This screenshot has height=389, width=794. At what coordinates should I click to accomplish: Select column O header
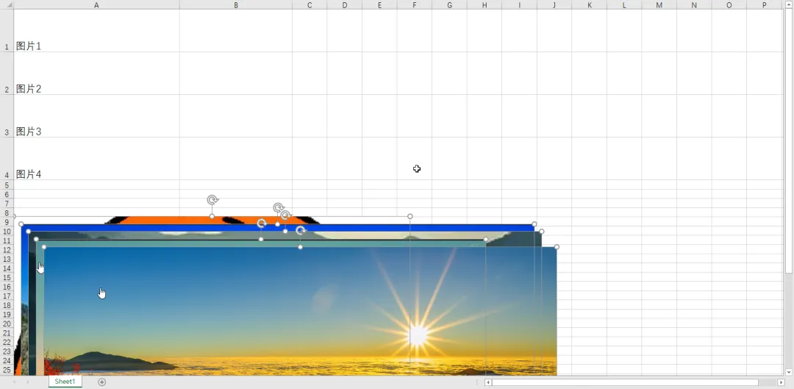[x=729, y=4]
